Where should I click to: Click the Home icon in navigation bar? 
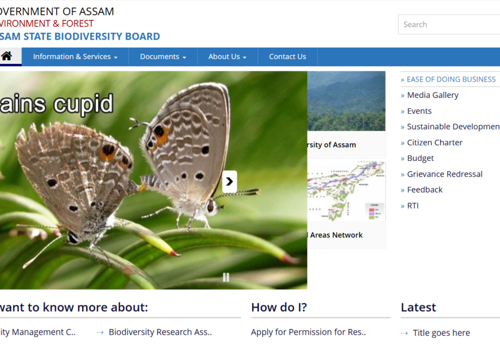[7, 56]
